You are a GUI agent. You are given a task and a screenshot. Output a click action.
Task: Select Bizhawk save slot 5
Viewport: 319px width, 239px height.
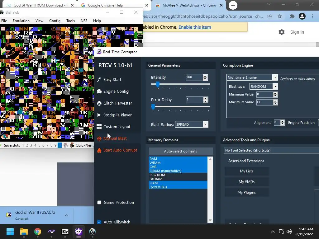[x=39, y=145]
